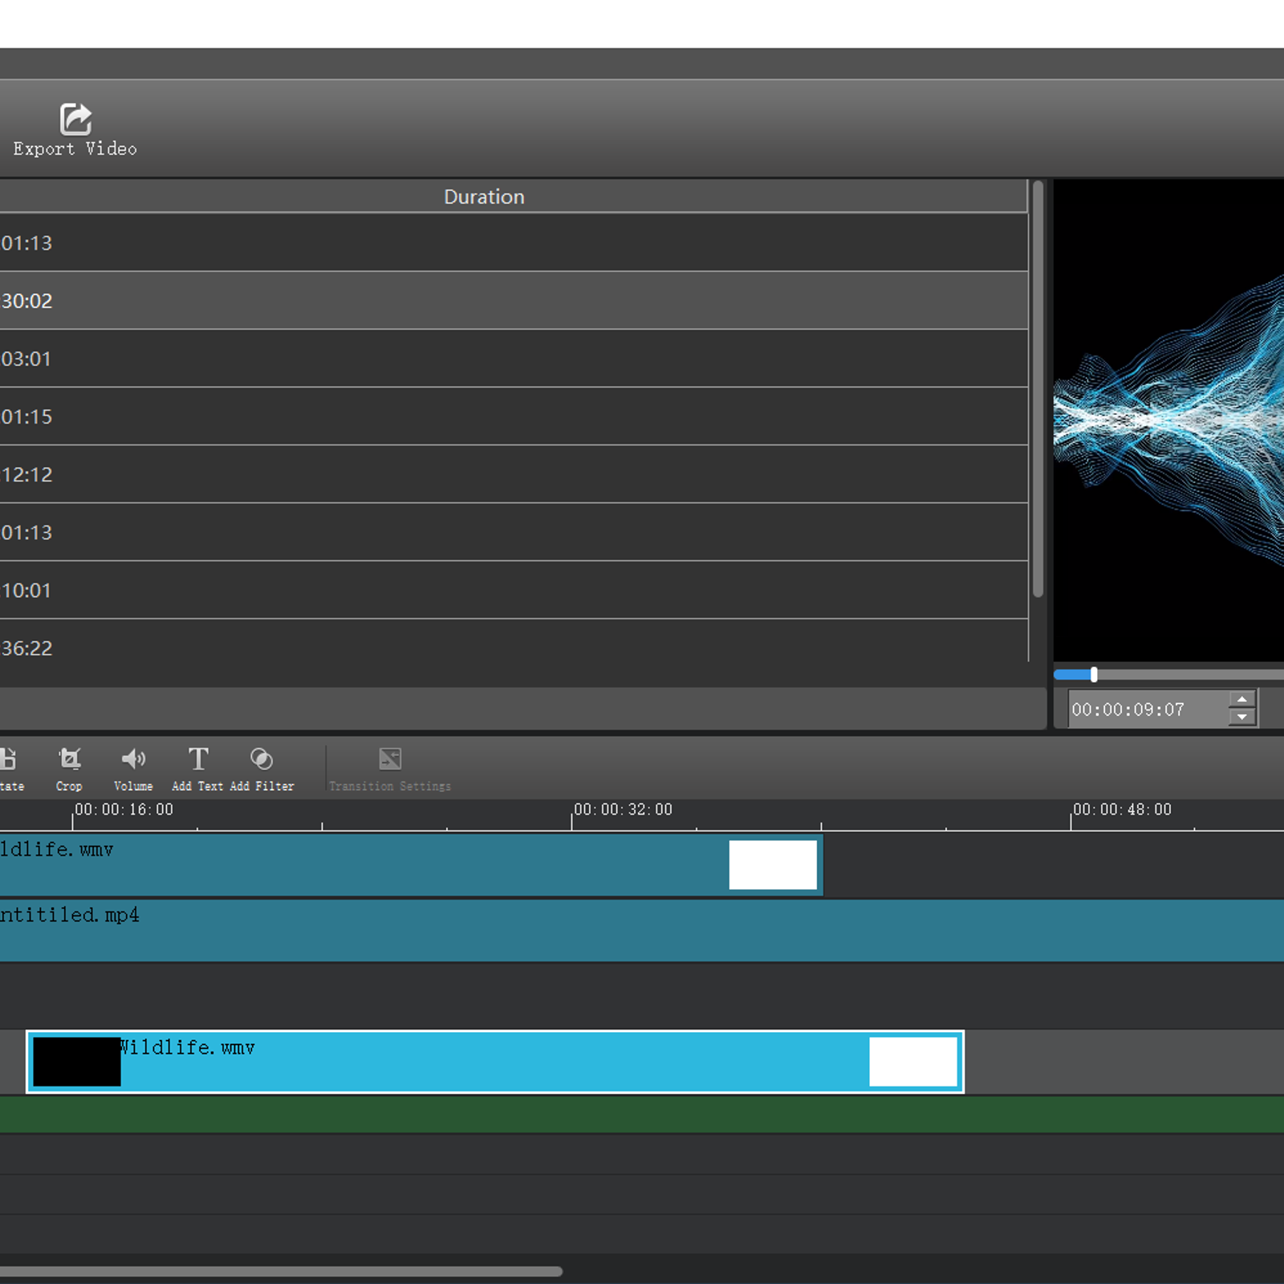1284x1284 pixels.
Task: Select the Crop tool
Action: (x=70, y=759)
